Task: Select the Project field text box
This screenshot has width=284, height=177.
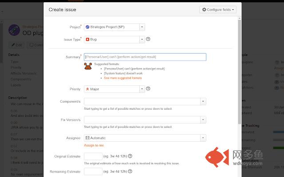Action: (112, 27)
